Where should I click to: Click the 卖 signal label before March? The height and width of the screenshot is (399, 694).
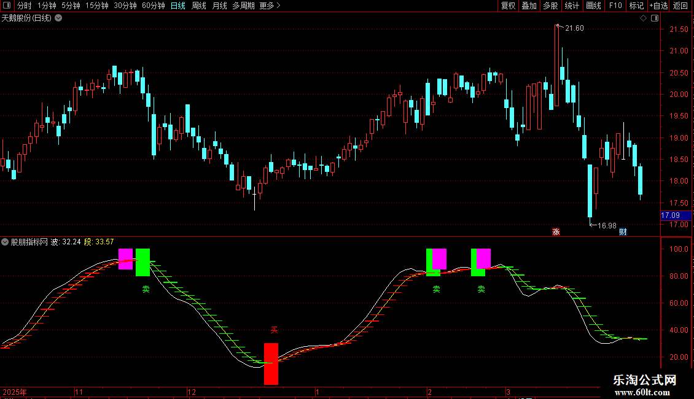(x=481, y=289)
